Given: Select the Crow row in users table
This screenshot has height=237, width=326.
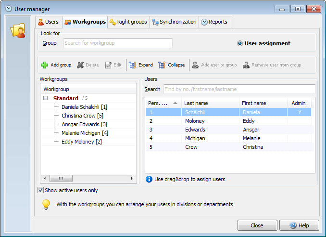Looking at the screenshot, I should pos(228,147).
